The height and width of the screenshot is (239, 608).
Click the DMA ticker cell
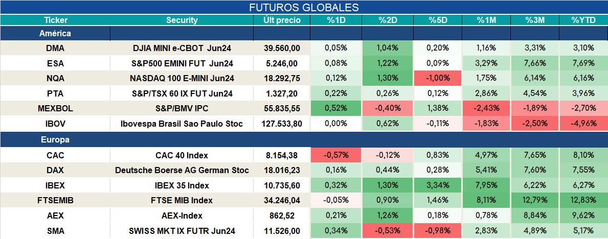coord(55,48)
